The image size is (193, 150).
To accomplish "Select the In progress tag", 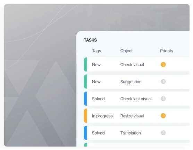I will 102,116.
